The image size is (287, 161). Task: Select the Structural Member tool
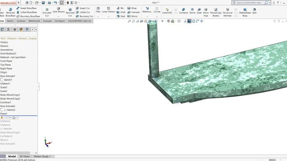point(227,13)
